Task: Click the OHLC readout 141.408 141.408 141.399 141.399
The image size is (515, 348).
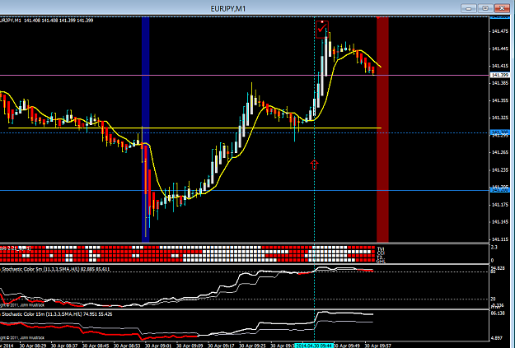Action: point(59,21)
